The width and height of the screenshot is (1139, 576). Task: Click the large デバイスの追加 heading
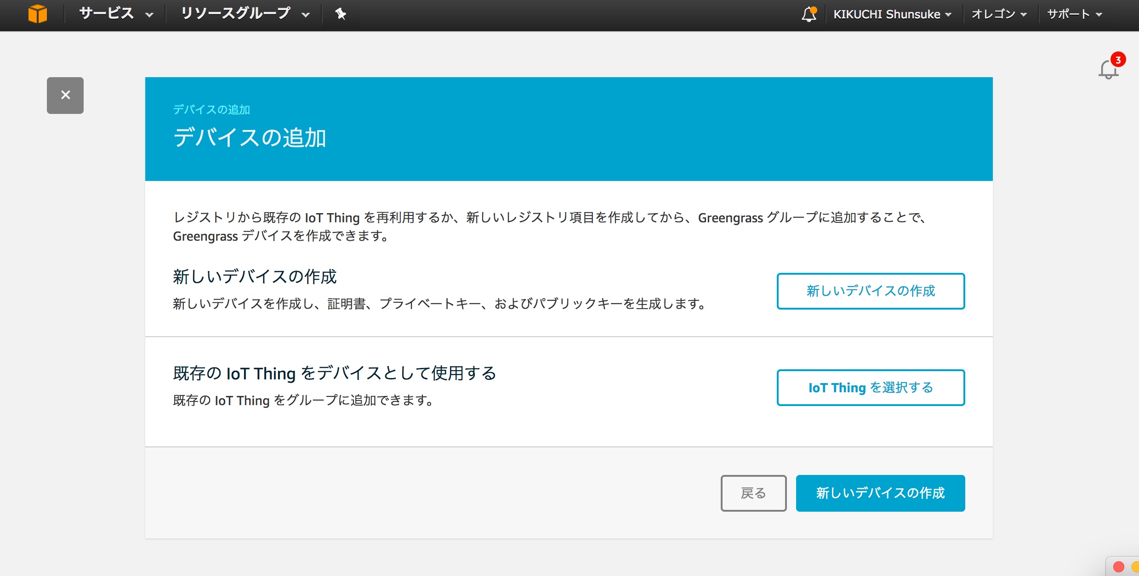coord(250,138)
